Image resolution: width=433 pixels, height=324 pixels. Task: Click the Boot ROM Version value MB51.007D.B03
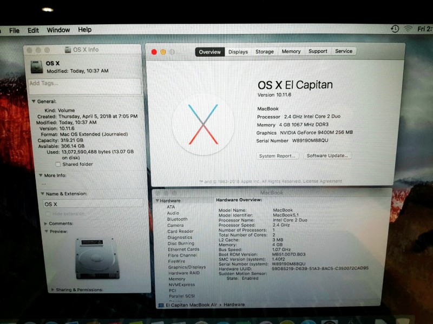coord(289,254)
